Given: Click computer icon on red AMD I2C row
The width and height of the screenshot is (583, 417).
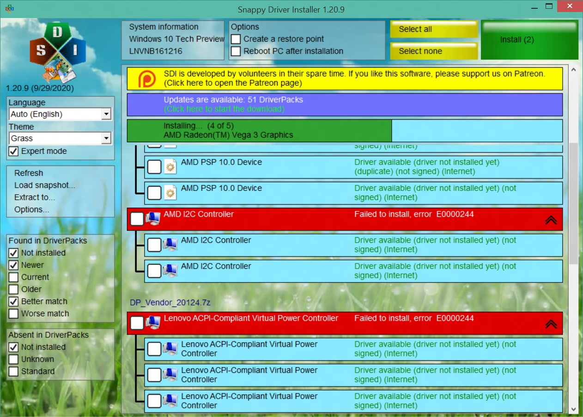Looking at the screenshot, I should [152, 219].
